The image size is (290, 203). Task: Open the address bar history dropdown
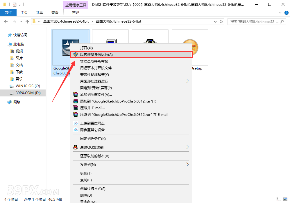click(215, 21)
